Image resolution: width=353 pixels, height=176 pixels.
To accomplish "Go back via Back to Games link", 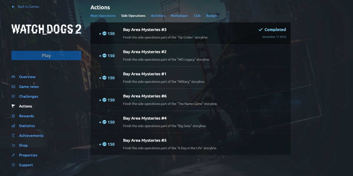I will pos(28,6).
